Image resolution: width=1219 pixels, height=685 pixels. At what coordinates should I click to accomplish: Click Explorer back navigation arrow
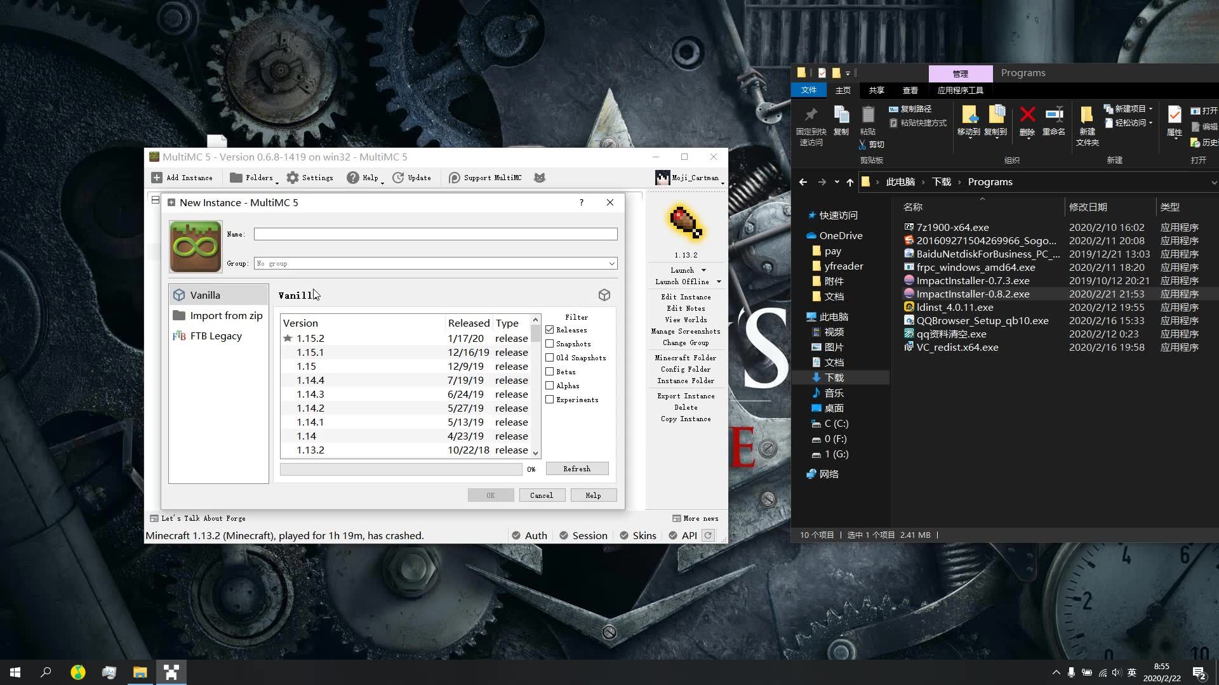(803, 182)
